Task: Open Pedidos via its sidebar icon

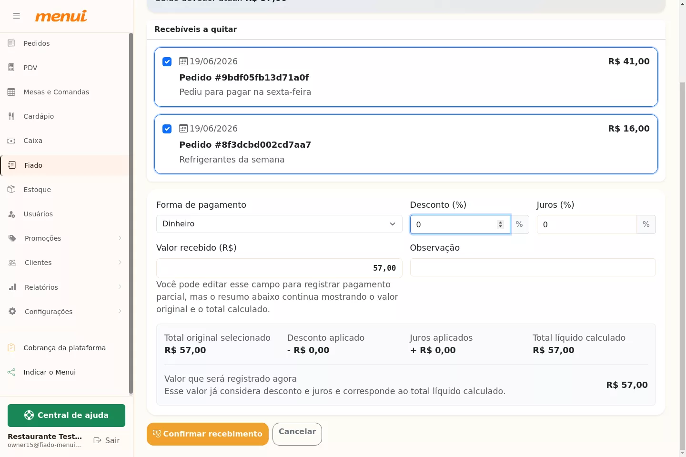Action: tap(11, 43)
